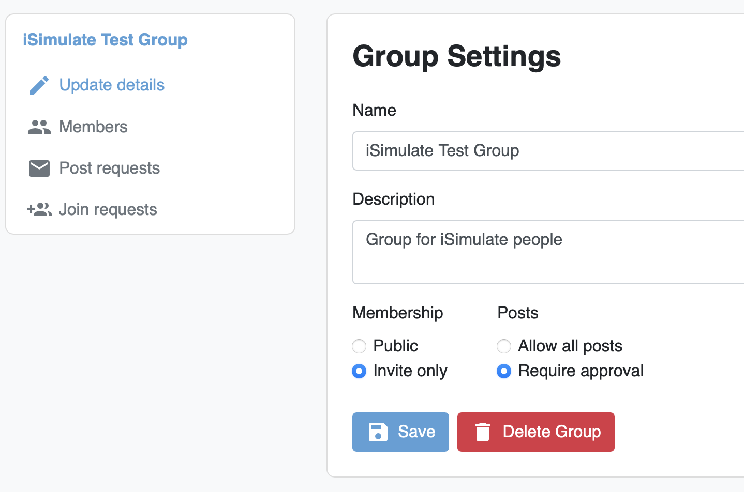Open the Post requests section
744x492 pixels.
coord(109,167)
